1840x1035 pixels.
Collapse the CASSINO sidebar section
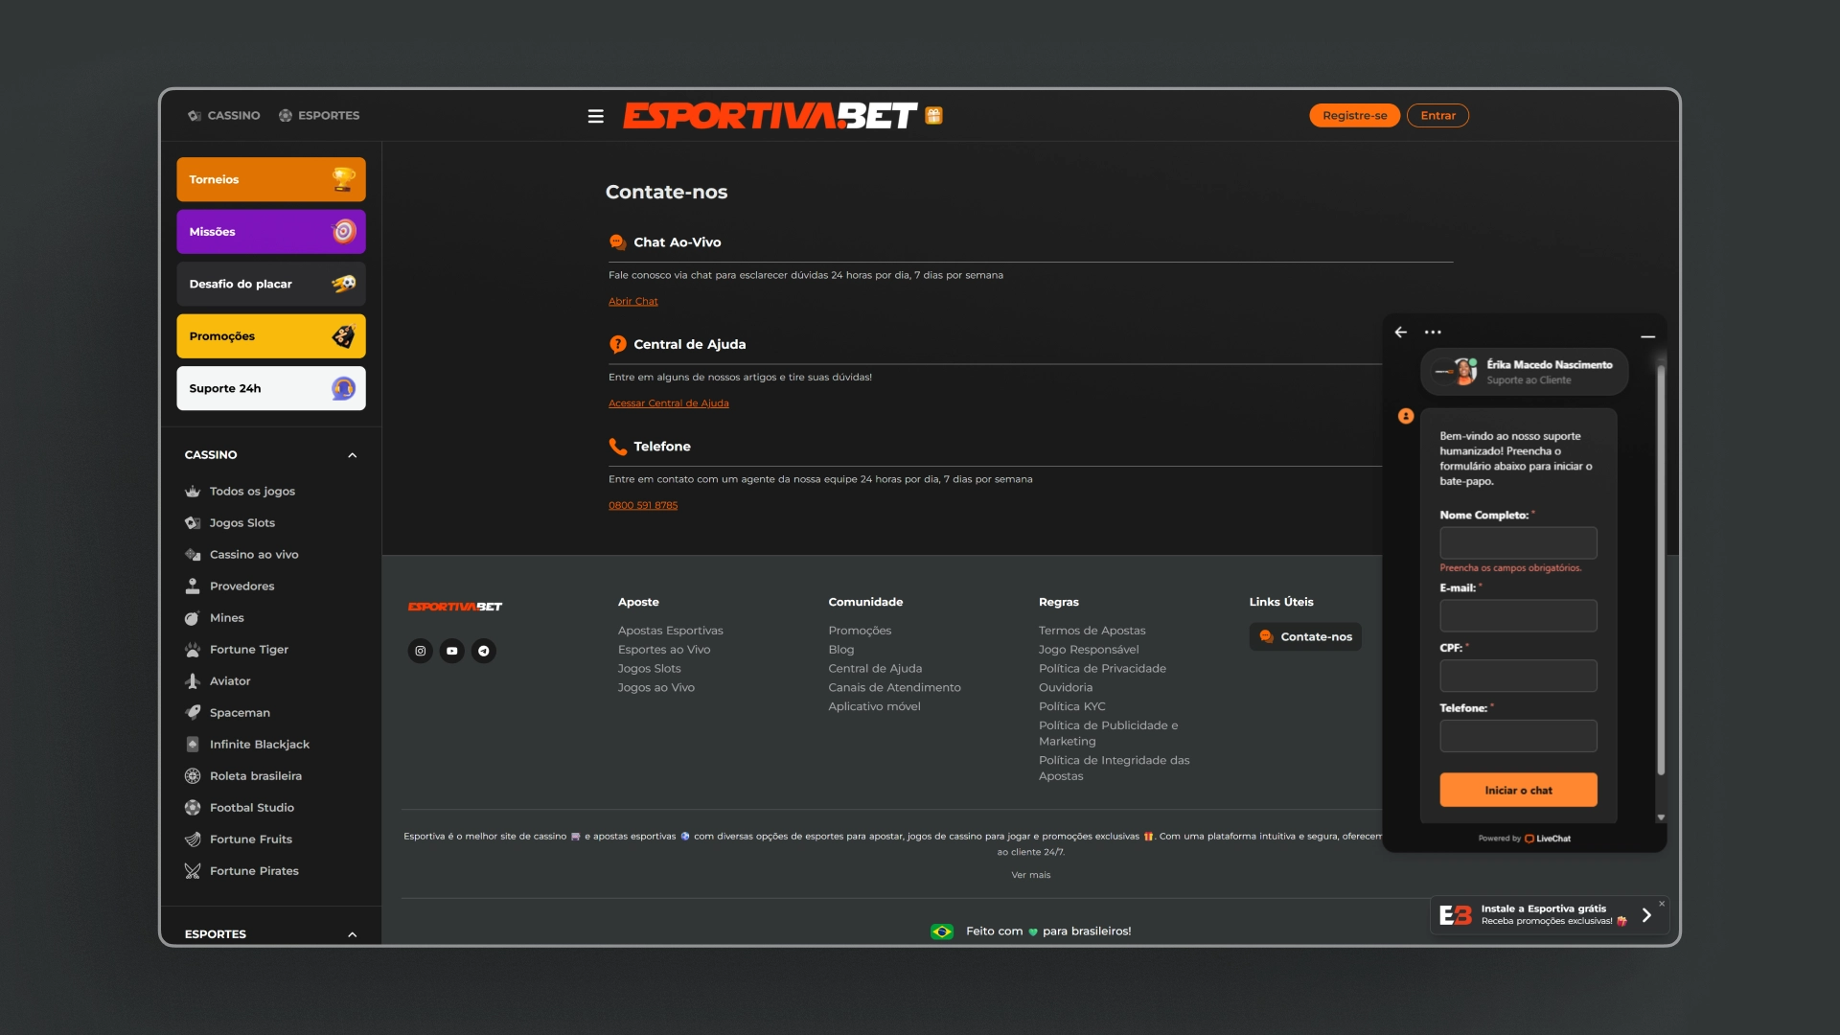point(352,455)
